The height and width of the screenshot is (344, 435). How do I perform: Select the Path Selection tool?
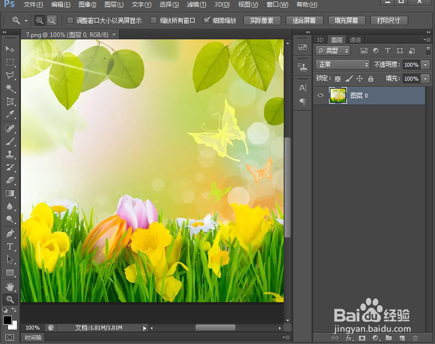(10, 259)
